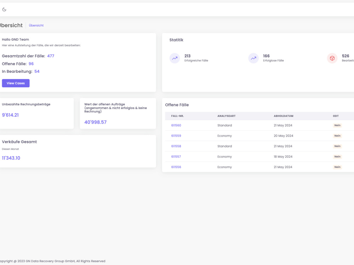354x265 pixels.
Task: Click the 213 successful cases figure
Action: pos(187,56)
